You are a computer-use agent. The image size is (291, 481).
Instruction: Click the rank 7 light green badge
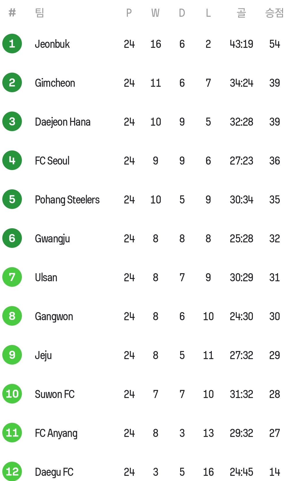click(x=12, y=277)
